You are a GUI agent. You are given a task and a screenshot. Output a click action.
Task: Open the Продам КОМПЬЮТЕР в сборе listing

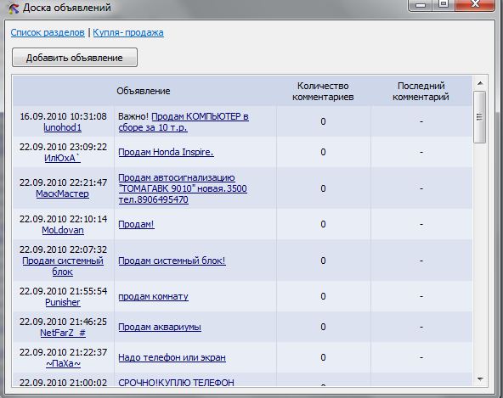(x=184, y=121)
